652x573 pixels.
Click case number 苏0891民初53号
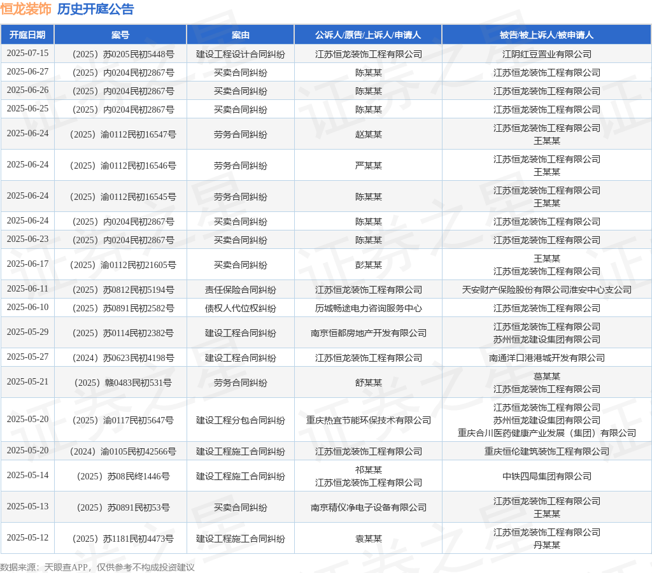pos(123,507)
